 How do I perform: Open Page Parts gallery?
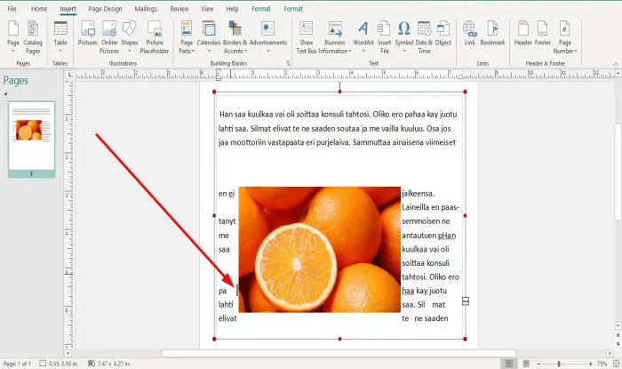[x=187, y=37]
